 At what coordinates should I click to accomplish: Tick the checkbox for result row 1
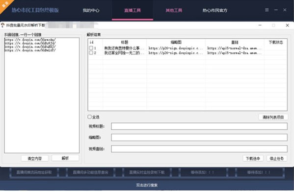[x=91, y=48]
